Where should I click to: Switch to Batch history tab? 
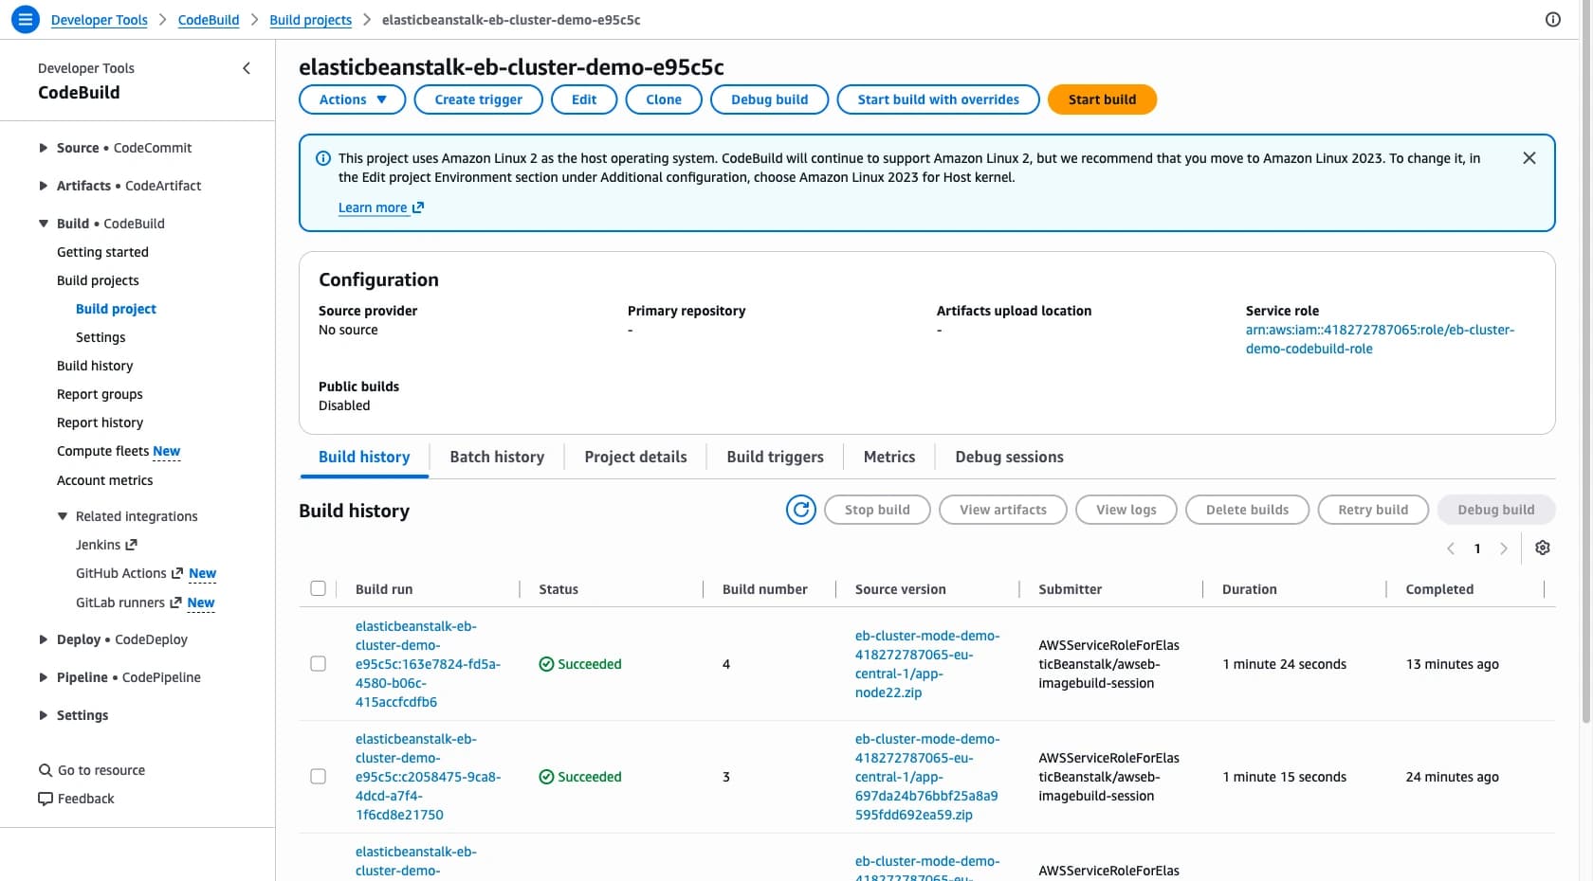click(x=497, y=457)
